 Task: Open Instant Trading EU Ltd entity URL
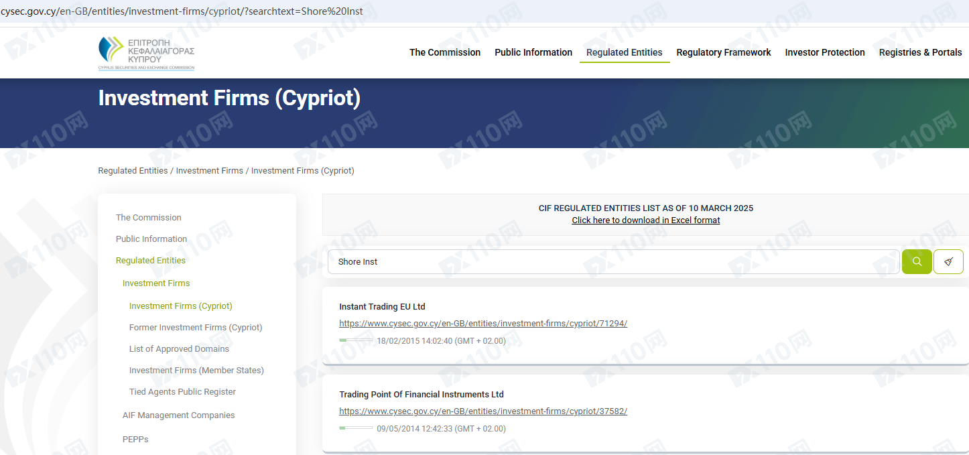(483, 324)
